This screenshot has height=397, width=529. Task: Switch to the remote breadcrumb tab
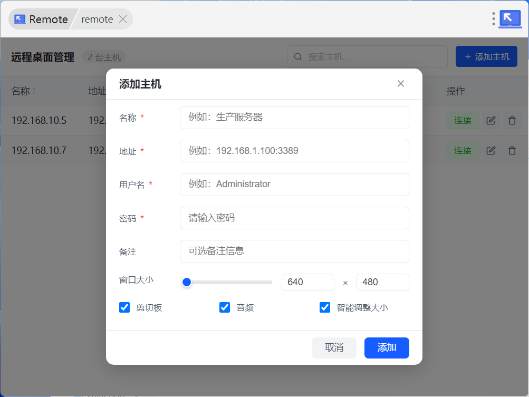point(97,20)
